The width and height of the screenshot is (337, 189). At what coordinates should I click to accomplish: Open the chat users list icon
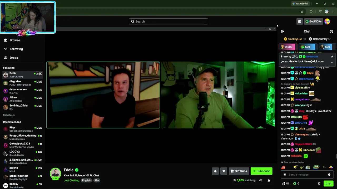tap(332, 31)
